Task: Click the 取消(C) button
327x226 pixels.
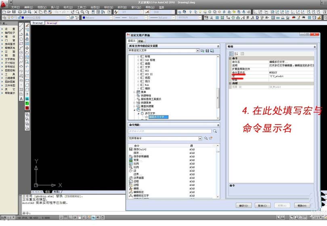Action: coord(262,205)
